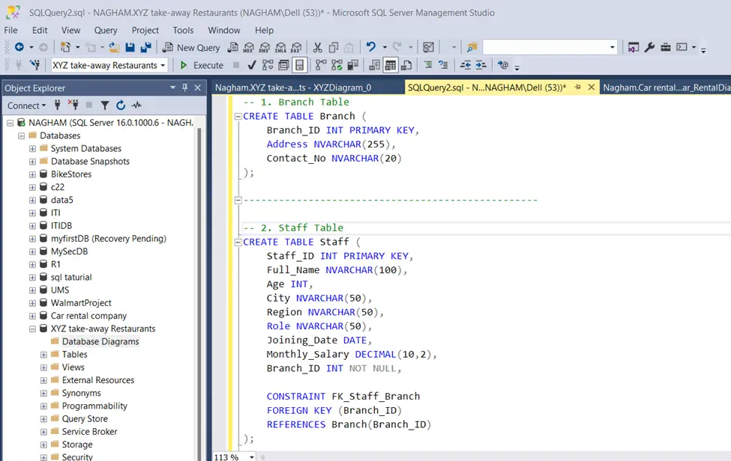Screen dimensions: 731x461
Task: Collapse the CREATE TABLE Branch code block
Action: click(238, 116)
